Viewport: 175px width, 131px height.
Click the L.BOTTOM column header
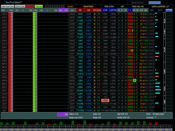[113, 10]
